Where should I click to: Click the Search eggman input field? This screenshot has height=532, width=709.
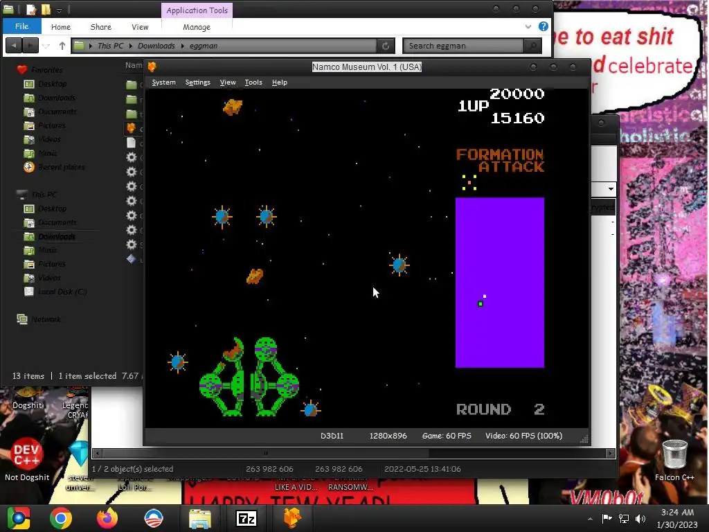463,46
